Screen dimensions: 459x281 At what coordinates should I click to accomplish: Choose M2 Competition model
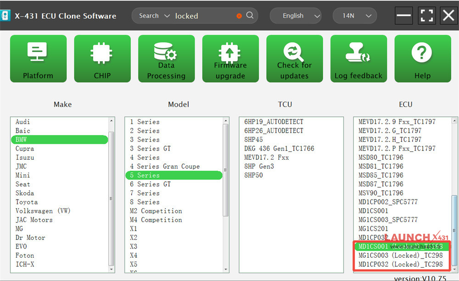pyautogui.click(x=156, y=211)
